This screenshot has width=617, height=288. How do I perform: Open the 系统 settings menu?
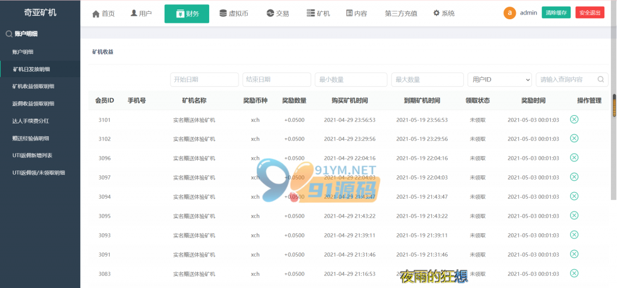[x=444, y=13]
